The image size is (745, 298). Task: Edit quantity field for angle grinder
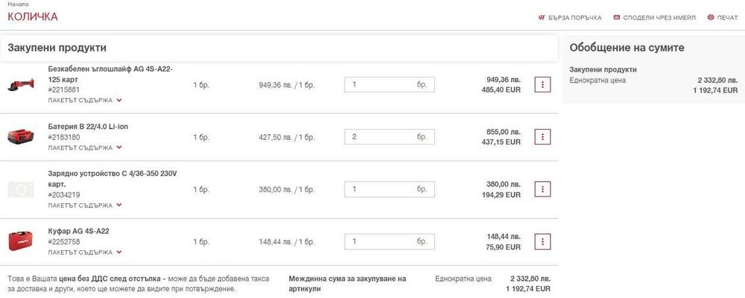(x=390, y=85)
